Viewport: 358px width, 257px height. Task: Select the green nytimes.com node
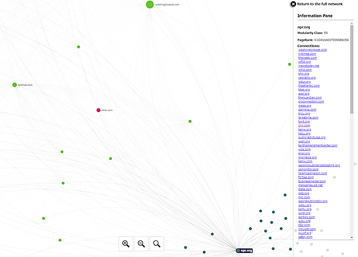tap(14, 85)
